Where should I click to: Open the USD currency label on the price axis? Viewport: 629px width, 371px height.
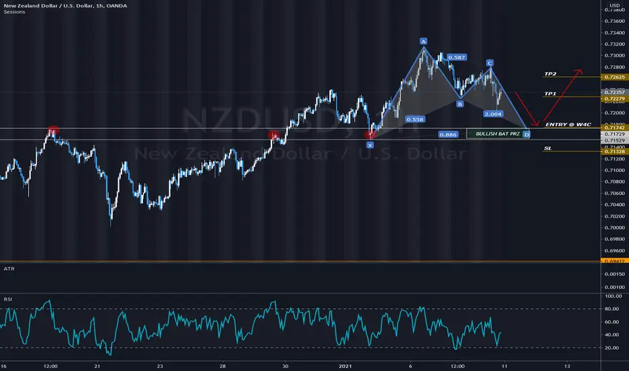point(615,5)
